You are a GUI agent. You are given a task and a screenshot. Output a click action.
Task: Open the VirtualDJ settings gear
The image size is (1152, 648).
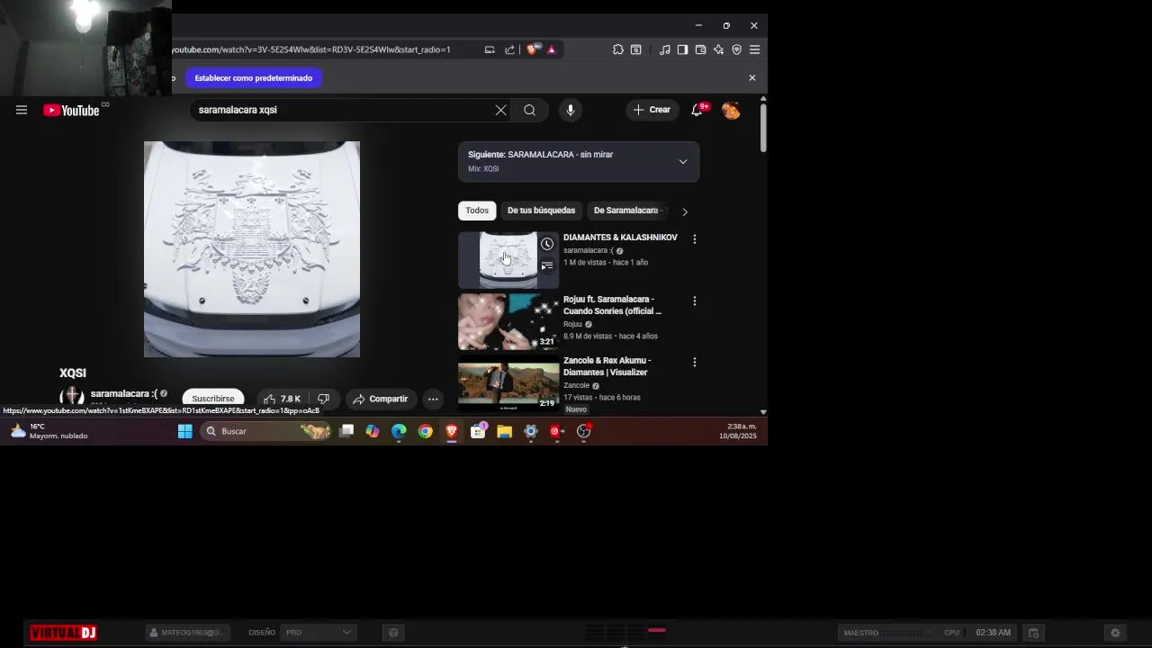(x=1115, y=633)
